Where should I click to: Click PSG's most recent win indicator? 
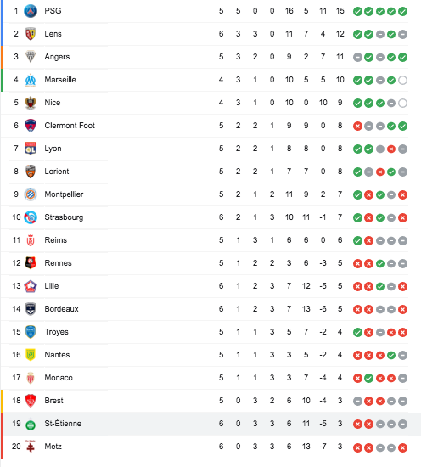point(402,11)
